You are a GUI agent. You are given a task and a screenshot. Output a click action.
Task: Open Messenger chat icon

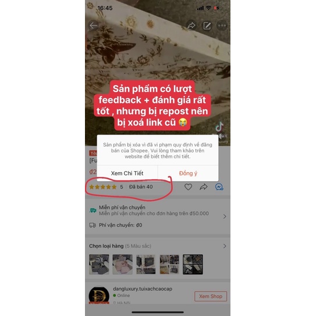(219, 187)
